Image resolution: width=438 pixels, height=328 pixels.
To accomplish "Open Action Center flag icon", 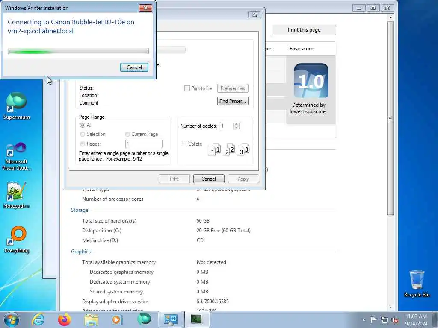I will [374, 320].
